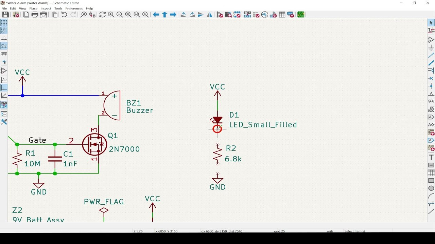Open the Inspect menu
Viewport: 435px width, 244px height.
tap(46, 8)
